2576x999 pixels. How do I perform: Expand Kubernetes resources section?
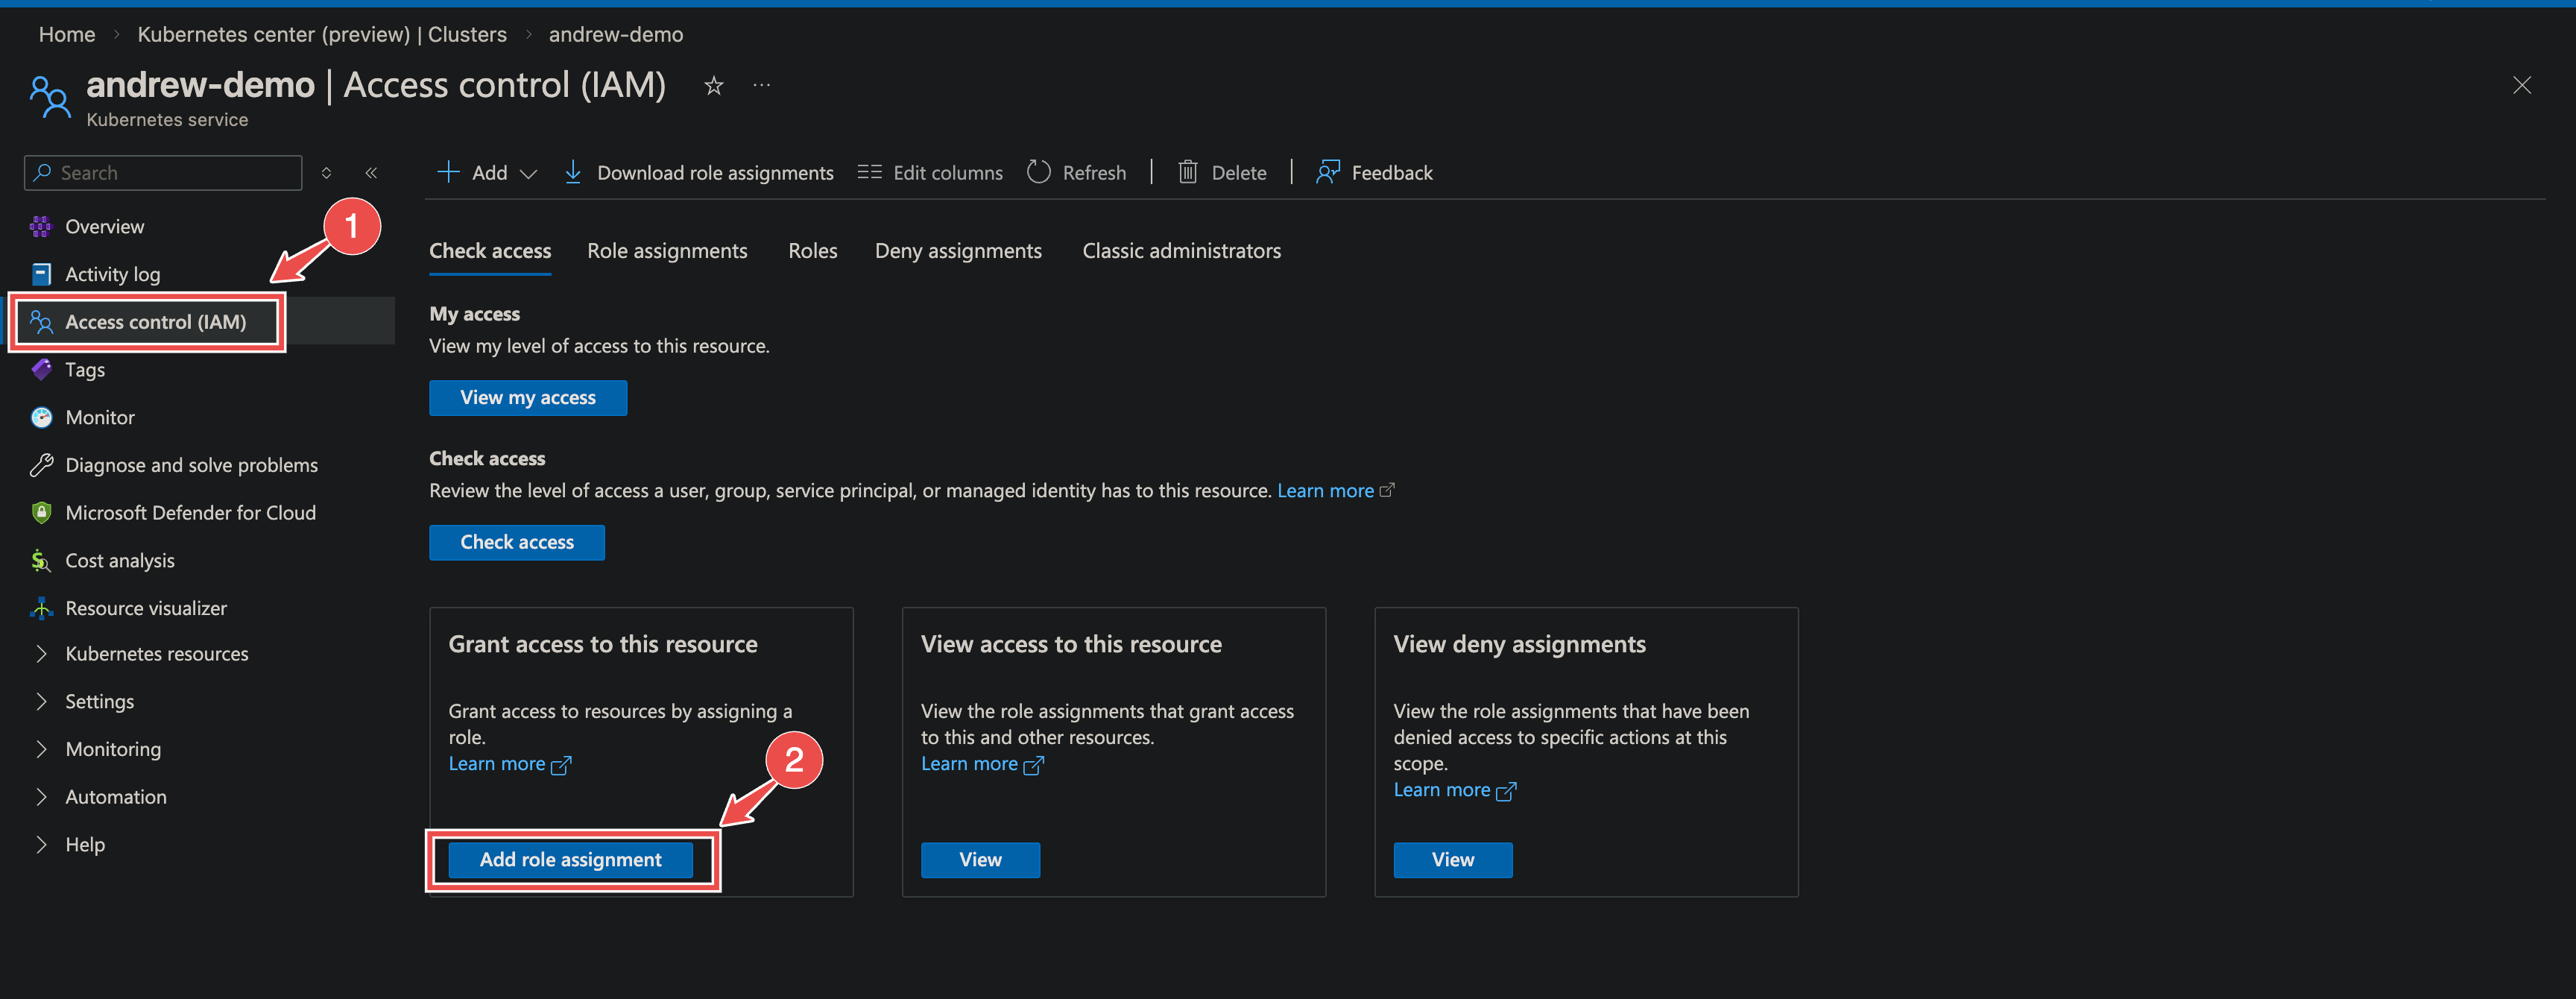click(x=156, y=654)
